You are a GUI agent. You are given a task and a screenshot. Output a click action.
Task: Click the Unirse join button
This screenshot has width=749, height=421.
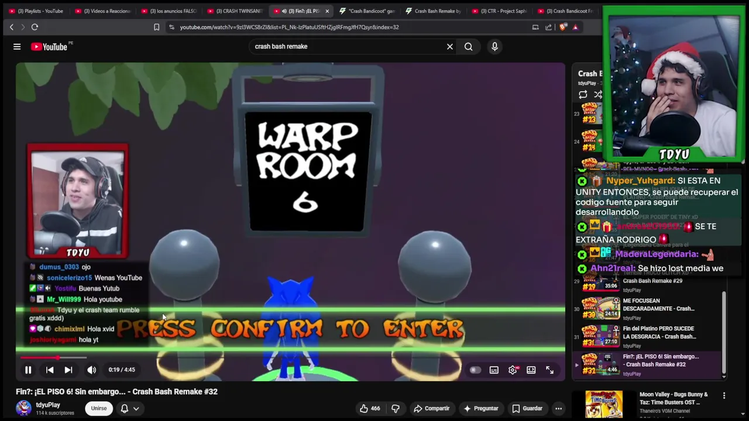[x=99, y=408]
